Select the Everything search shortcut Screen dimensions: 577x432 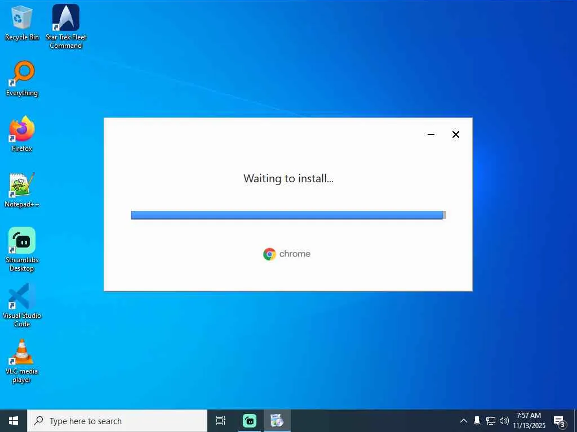(x=22, y=79)
